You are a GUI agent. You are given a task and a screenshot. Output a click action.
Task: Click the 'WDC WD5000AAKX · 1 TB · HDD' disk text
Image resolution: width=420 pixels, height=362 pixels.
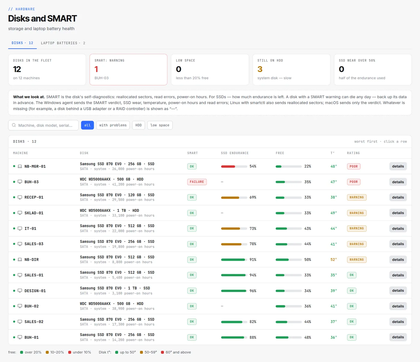109,210
